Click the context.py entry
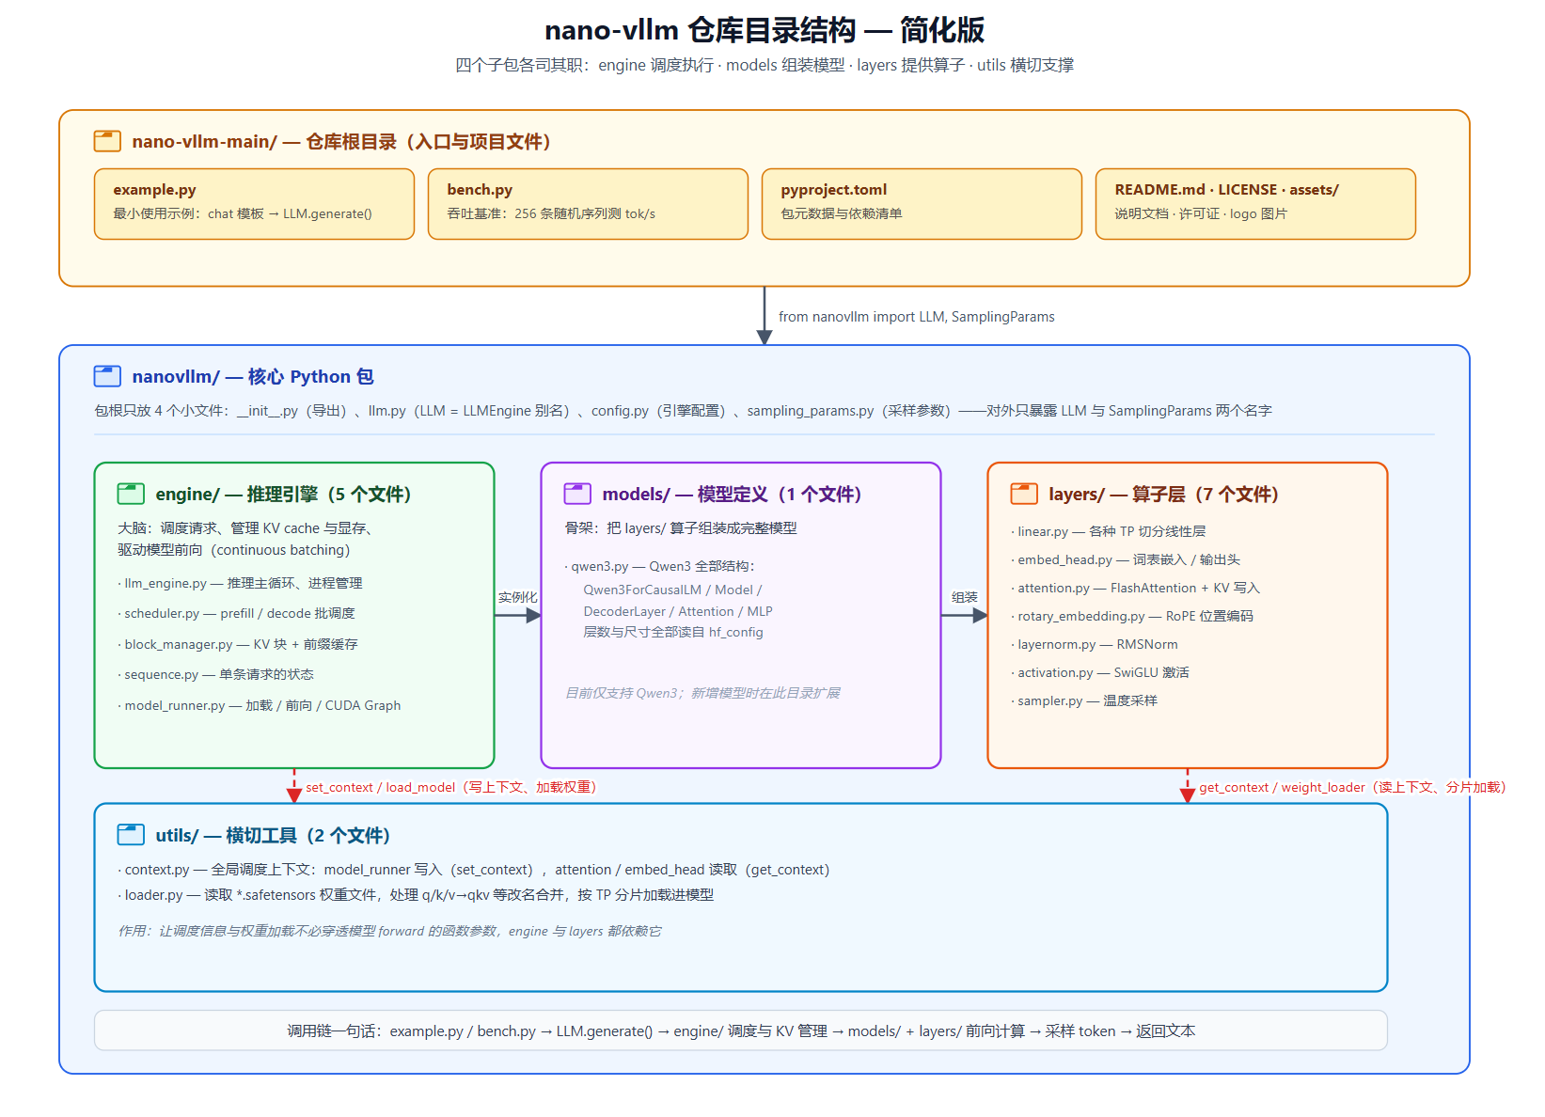The height and width of the screenshot is (1117, 1545). tap(474, 870)
